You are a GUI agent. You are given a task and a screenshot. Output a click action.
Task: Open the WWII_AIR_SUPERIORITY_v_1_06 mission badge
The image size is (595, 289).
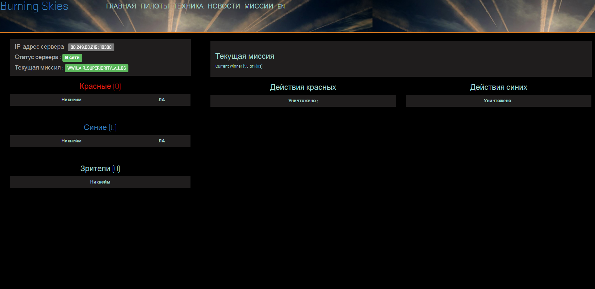(96, 68)
